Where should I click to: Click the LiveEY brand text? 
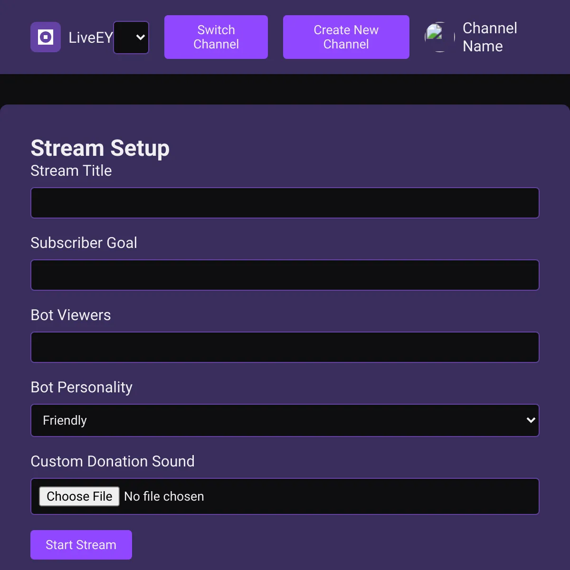[x=91, y=38]
